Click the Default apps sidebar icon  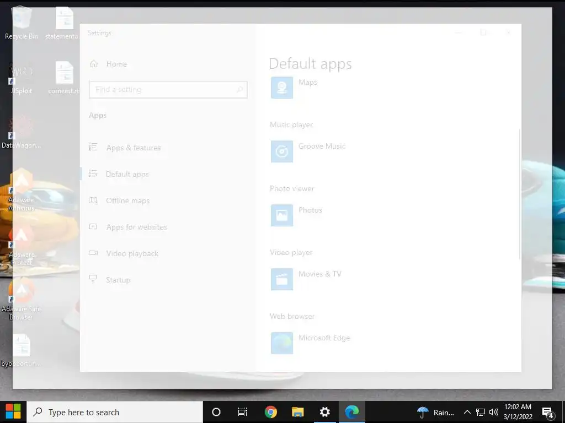pyautogui.click(x=93, y=173)
